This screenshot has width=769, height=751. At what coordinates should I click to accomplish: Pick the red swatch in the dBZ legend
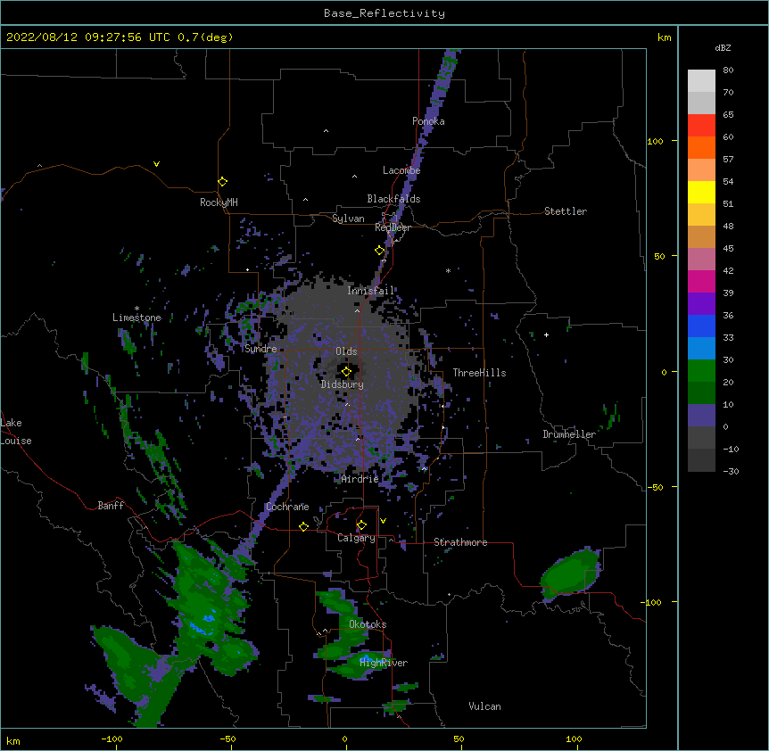tap(701, 125)
